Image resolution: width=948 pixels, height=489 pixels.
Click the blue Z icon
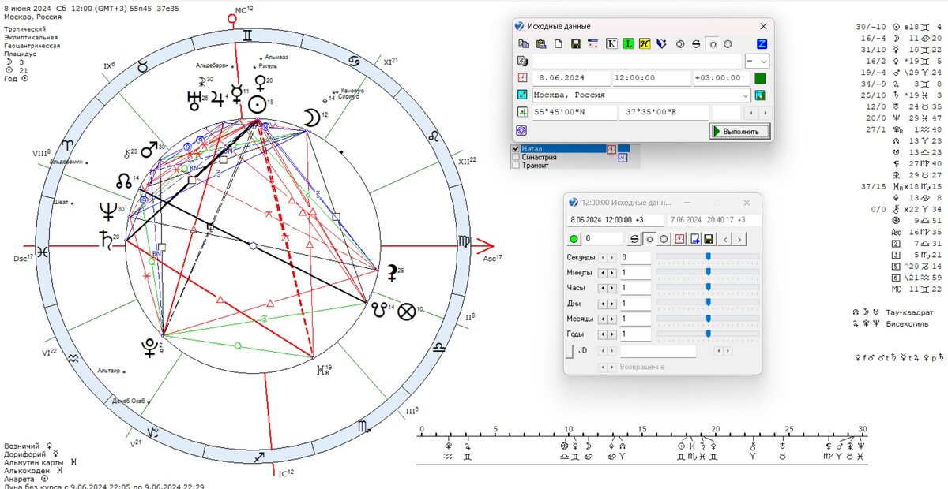(762, 44)
